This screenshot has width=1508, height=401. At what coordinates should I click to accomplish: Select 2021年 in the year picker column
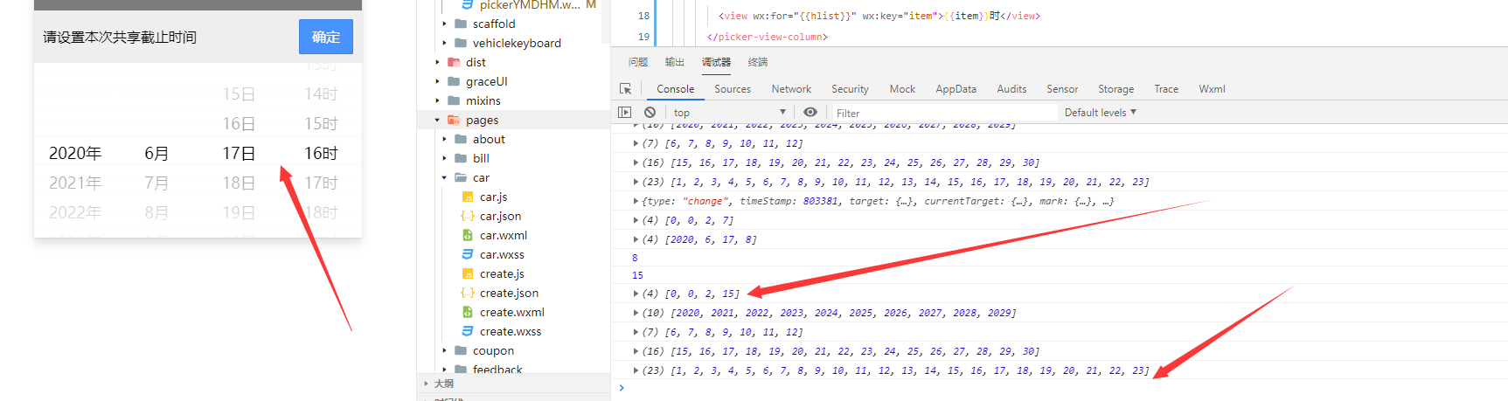pos(75,183)
